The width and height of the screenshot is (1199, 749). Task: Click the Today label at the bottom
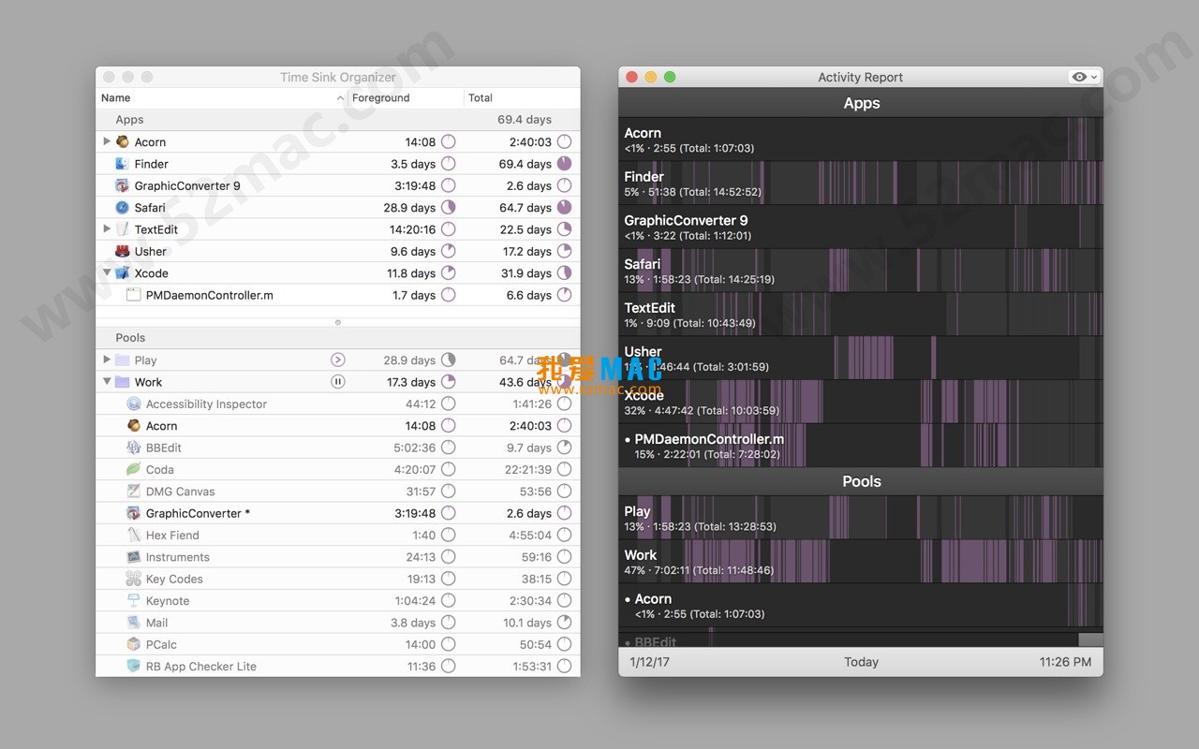coord(861,662)
